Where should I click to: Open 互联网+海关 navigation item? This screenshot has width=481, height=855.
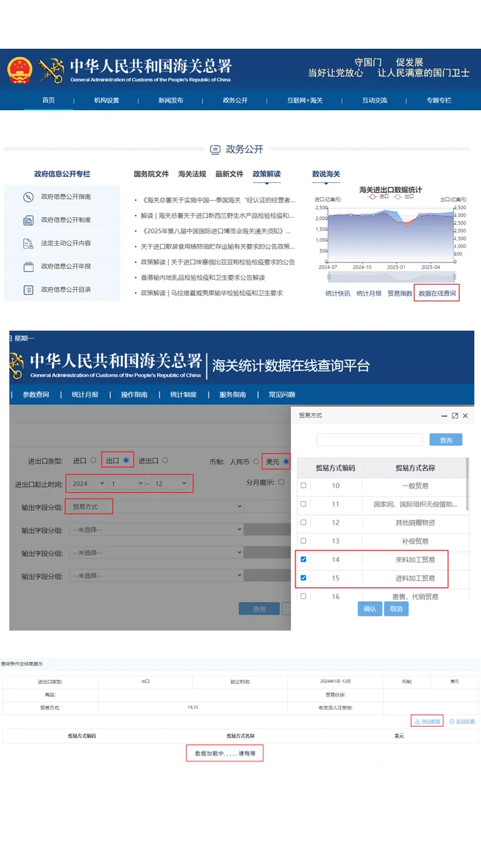(x=305, y=100)
